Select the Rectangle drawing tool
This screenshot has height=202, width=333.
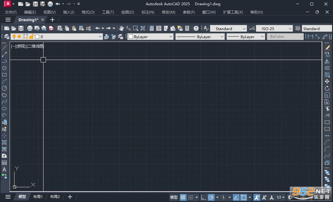(4, 75)
